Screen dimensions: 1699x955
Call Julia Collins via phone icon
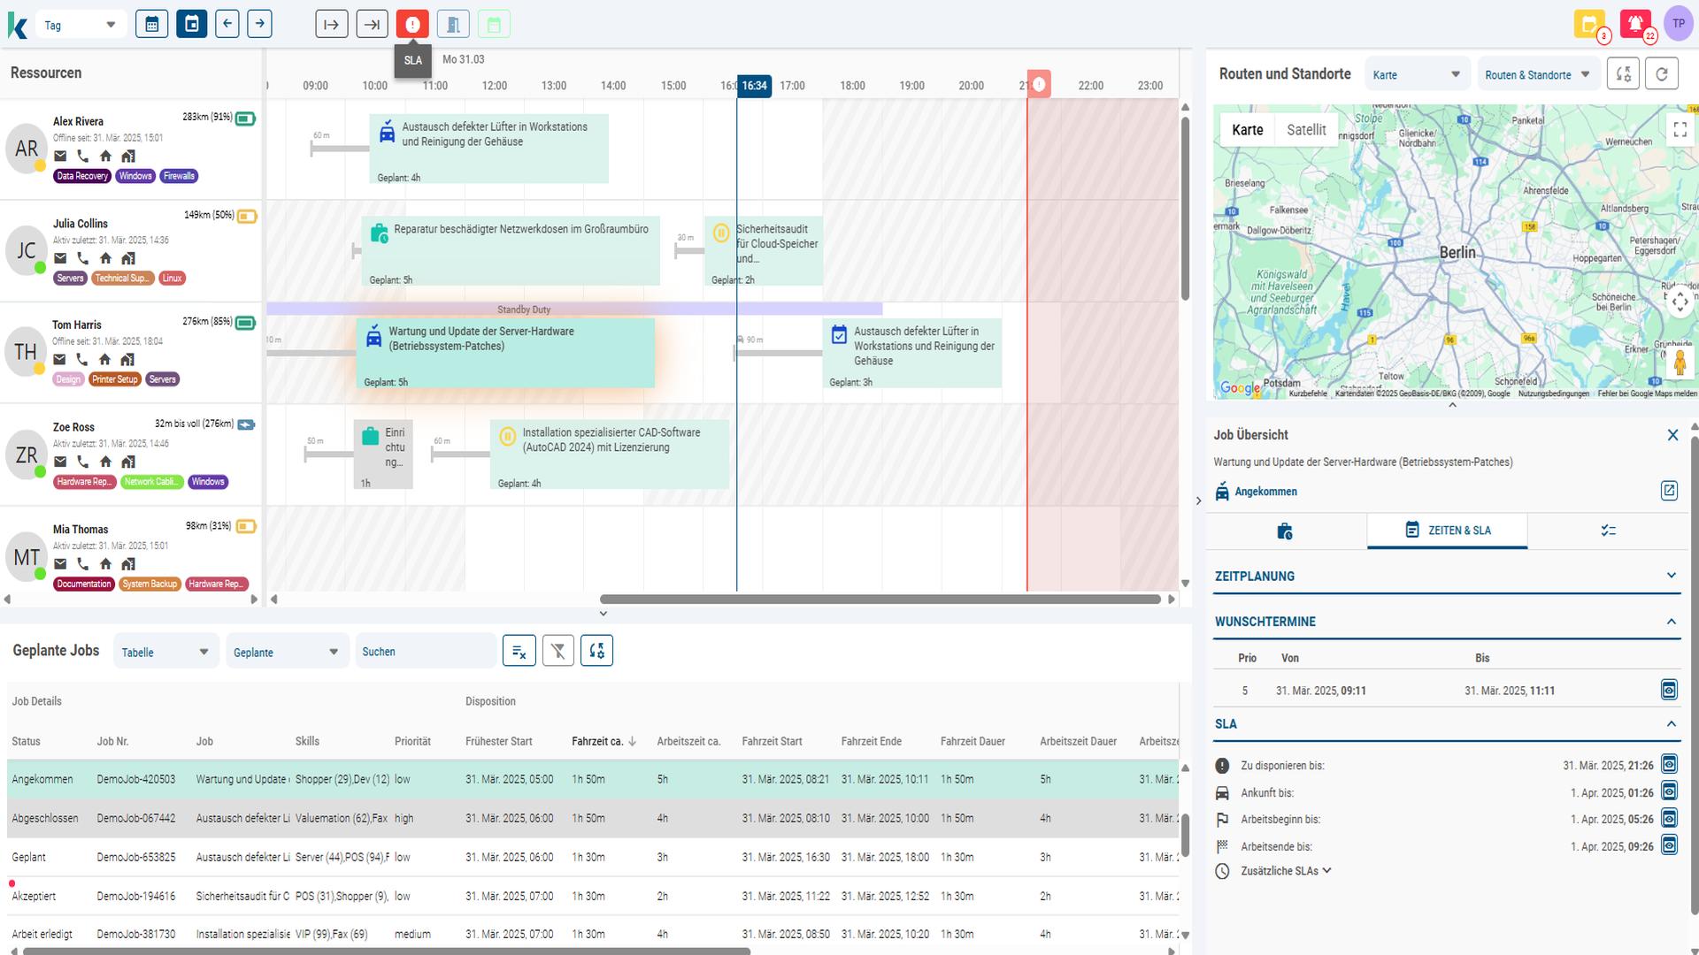pos(82,258)
